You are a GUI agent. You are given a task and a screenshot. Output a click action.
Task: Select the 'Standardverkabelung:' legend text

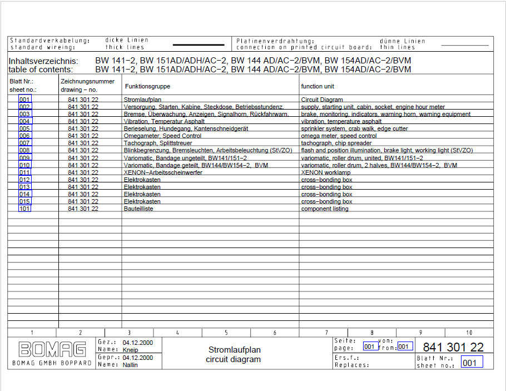(50, 41)
